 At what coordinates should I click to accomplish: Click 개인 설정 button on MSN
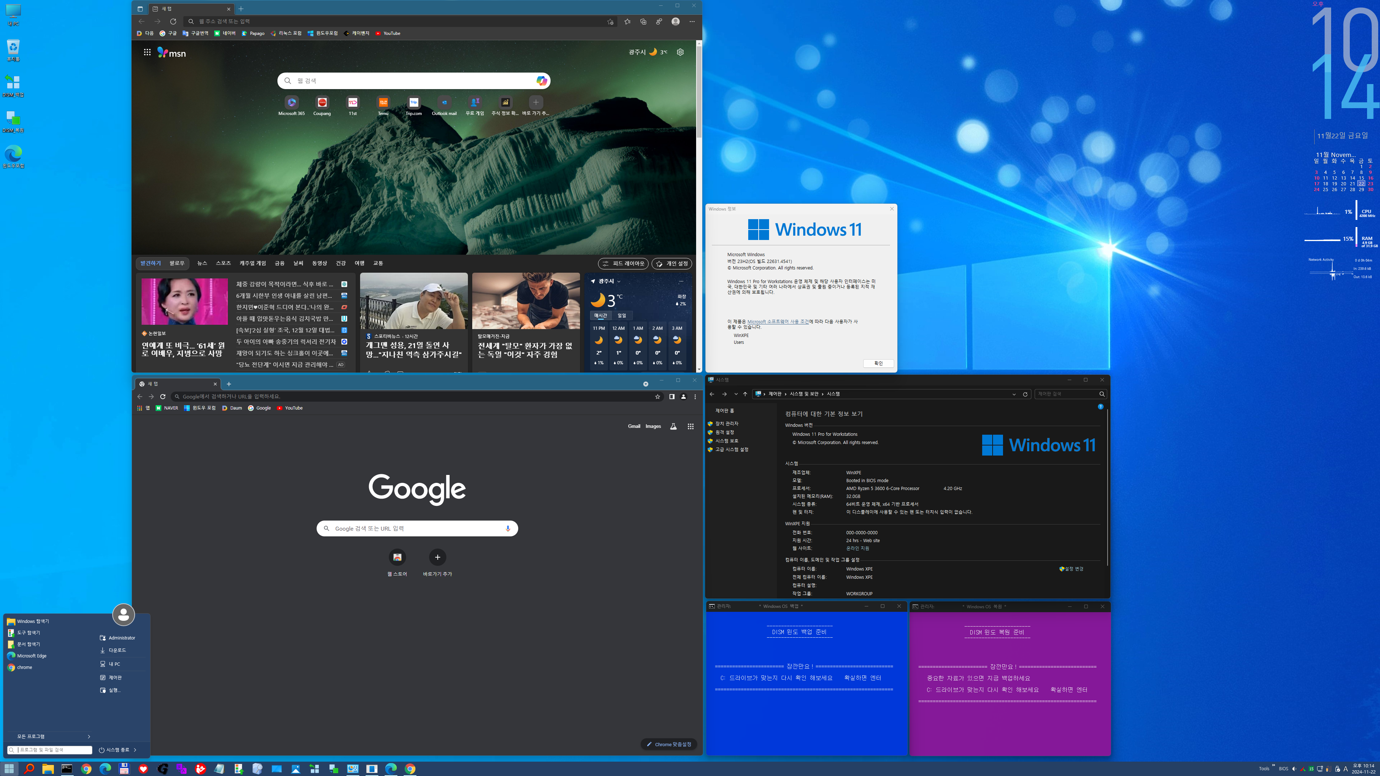(x=672, y=263)
